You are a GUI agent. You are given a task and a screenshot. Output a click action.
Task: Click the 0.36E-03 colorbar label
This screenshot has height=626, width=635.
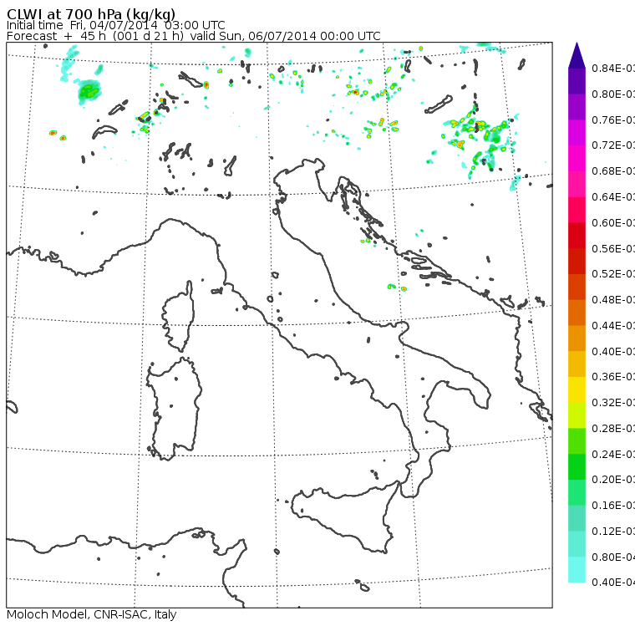point(613,377)
